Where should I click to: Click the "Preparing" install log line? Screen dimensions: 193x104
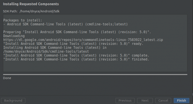(x=77, y=32)
